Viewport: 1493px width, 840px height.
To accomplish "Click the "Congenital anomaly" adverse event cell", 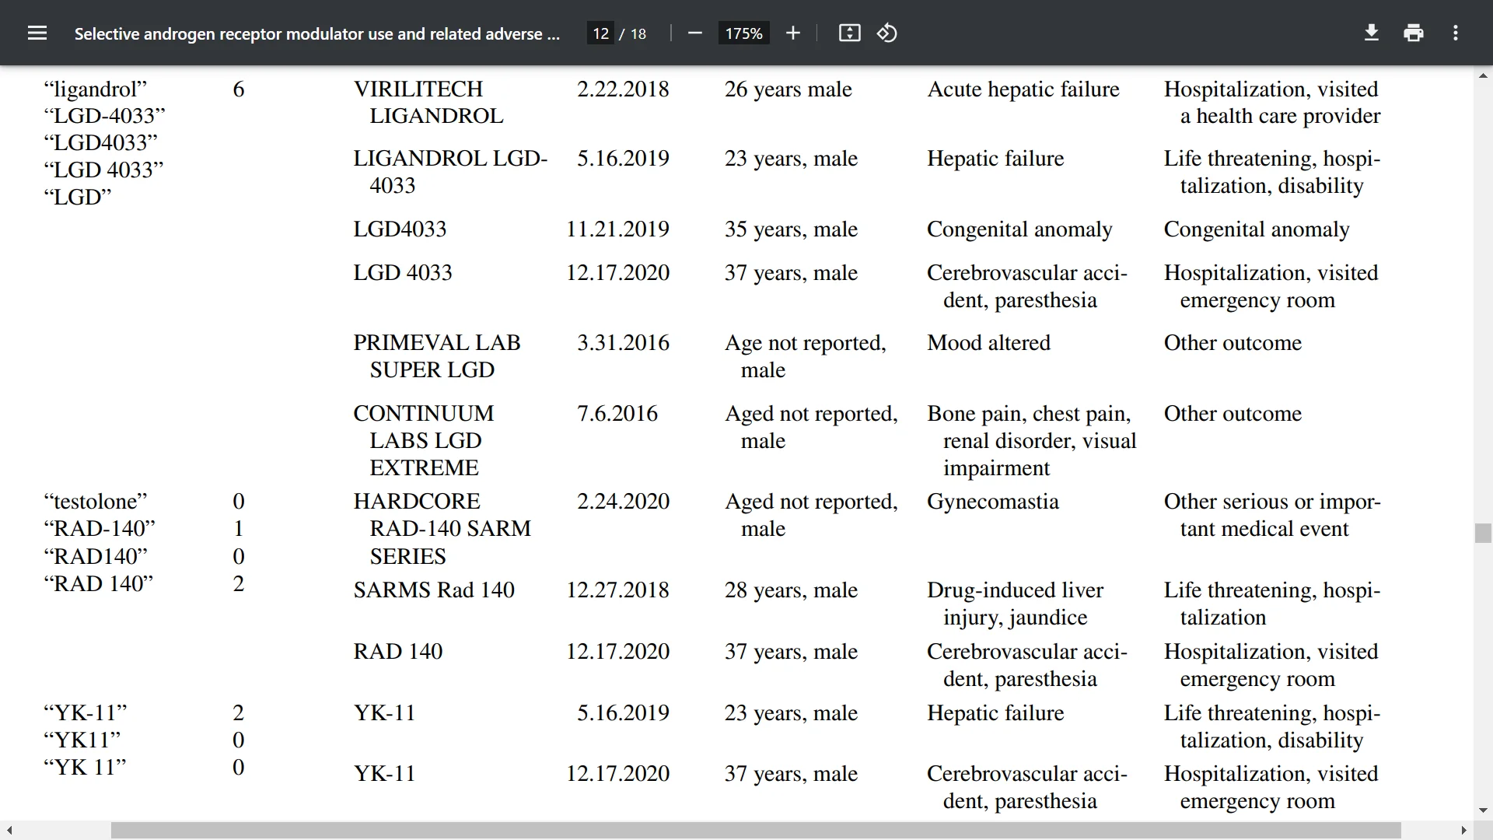I will pyautogui.click(x=1019, y=229).
